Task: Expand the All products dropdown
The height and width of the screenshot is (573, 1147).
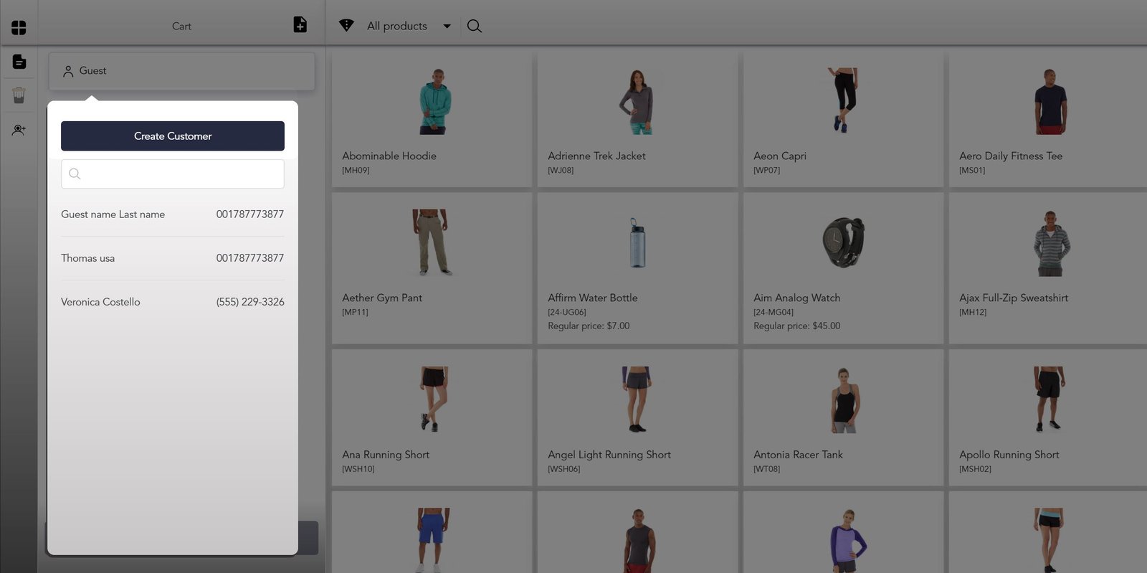Action: pyautogui.click(x=409, y=26)
